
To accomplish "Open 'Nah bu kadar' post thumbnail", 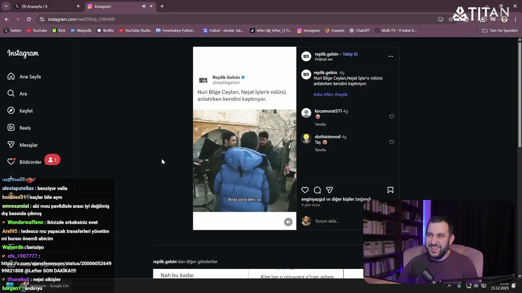I will 200,274.
